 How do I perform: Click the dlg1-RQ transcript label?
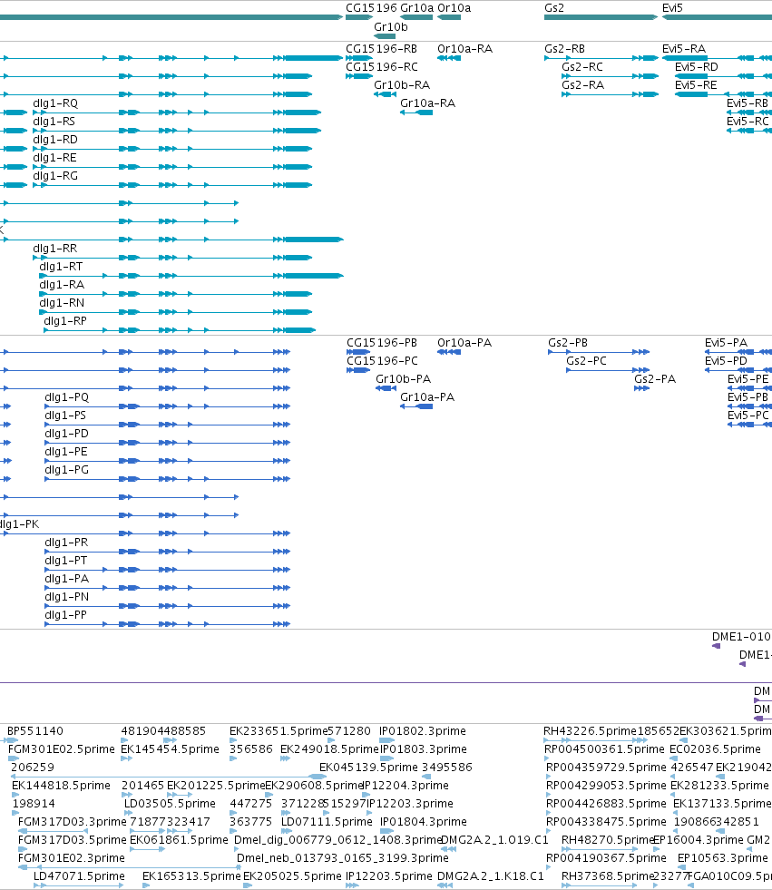[x=55, y=103]
